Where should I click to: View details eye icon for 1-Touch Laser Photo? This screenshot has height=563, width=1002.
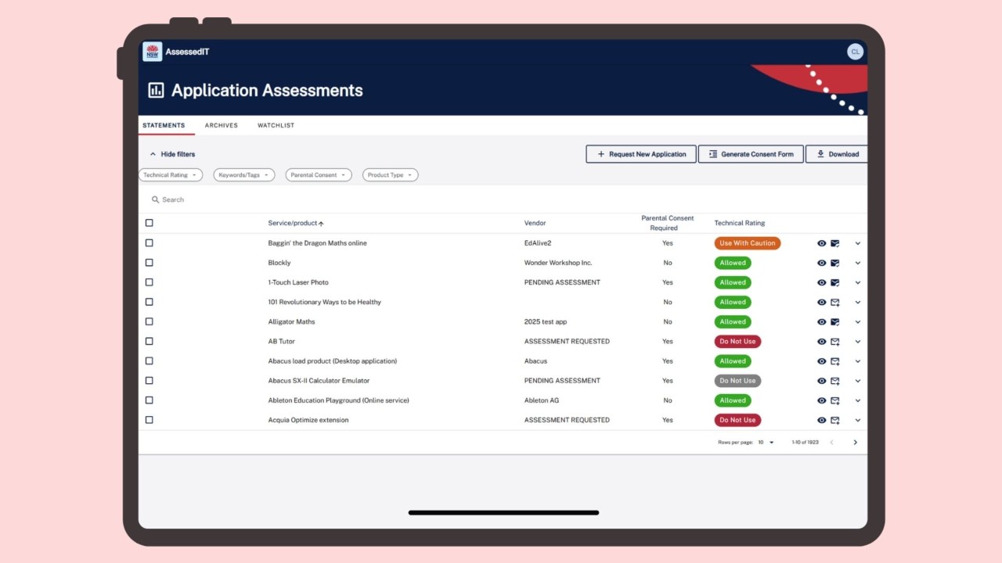tap(821, 282)
